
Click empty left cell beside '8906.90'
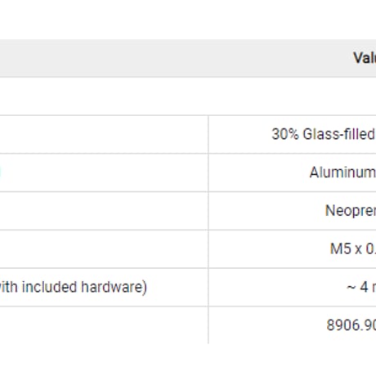104,325
